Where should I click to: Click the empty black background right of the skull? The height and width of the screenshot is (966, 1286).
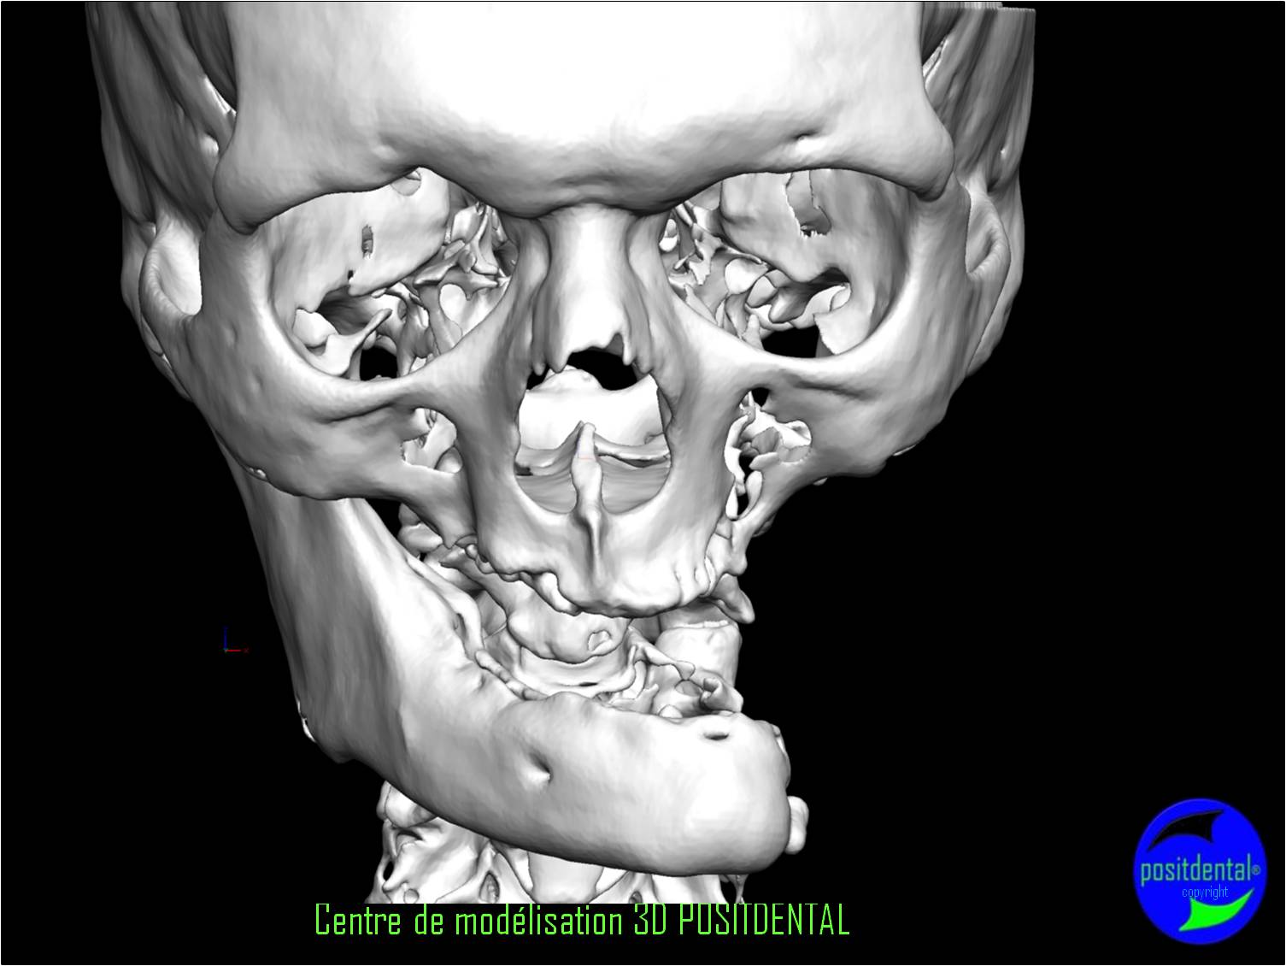[1111, 513]
